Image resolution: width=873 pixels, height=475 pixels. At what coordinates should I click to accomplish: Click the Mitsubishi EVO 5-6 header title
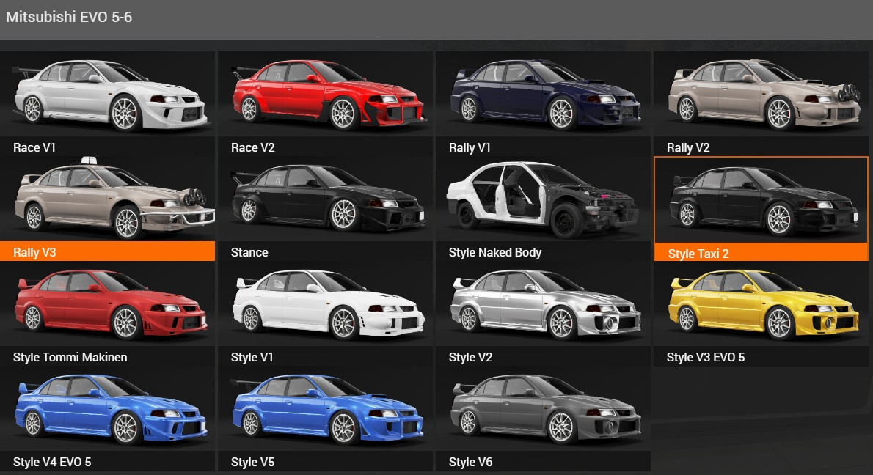69,17
